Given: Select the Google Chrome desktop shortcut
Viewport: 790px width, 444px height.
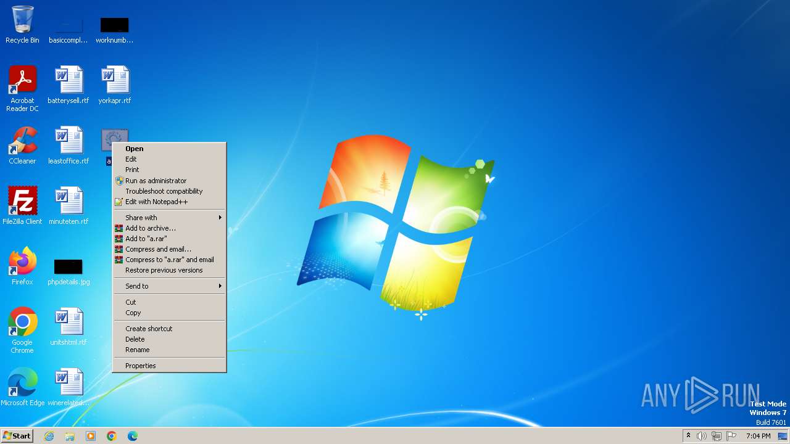Looking at the screenshot, I should coord(22,331).
